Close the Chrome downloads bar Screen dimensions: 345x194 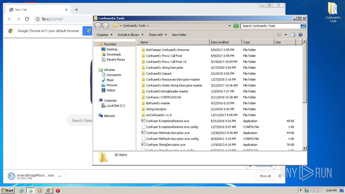280,176
